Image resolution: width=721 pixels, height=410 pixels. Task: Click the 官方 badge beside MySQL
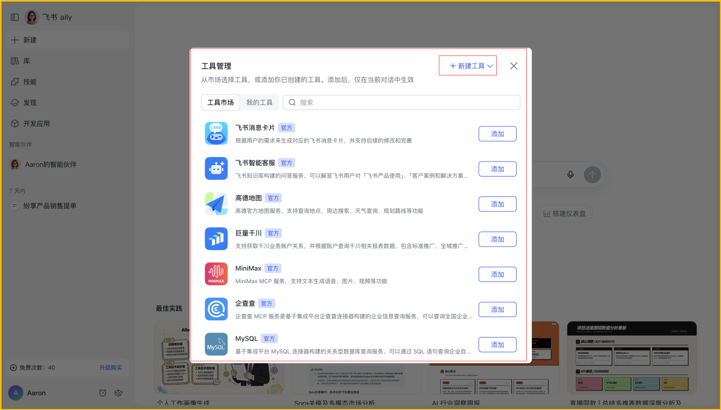coord(269,338)
